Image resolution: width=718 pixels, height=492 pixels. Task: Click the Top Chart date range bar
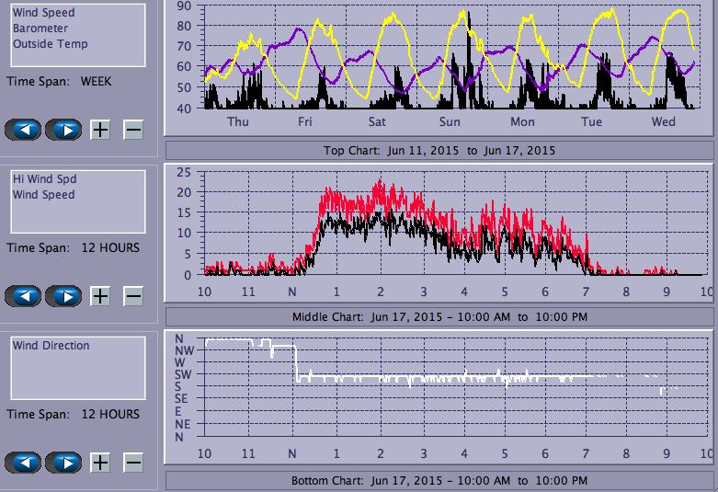(439, 150)
